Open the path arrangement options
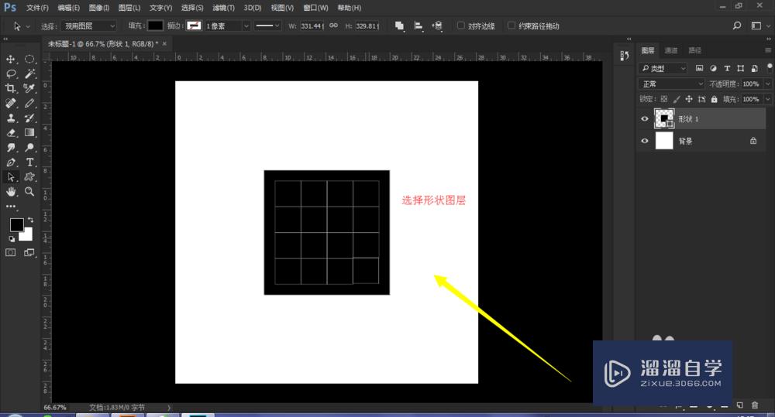Viewport: 775px width, 417px height. tap(437, 26)
